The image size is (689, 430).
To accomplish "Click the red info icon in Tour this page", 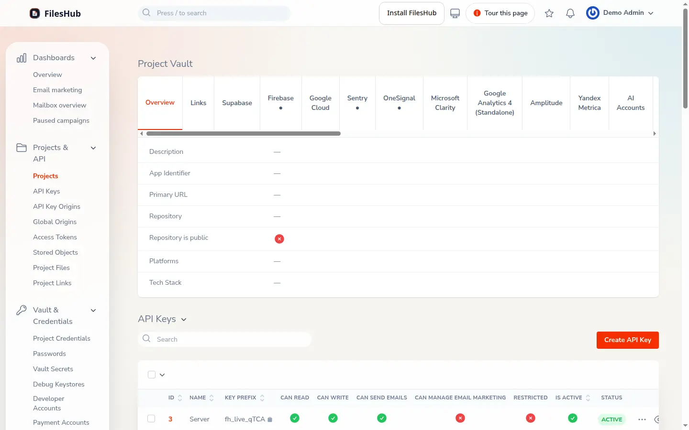I will (x=477, y=13).
